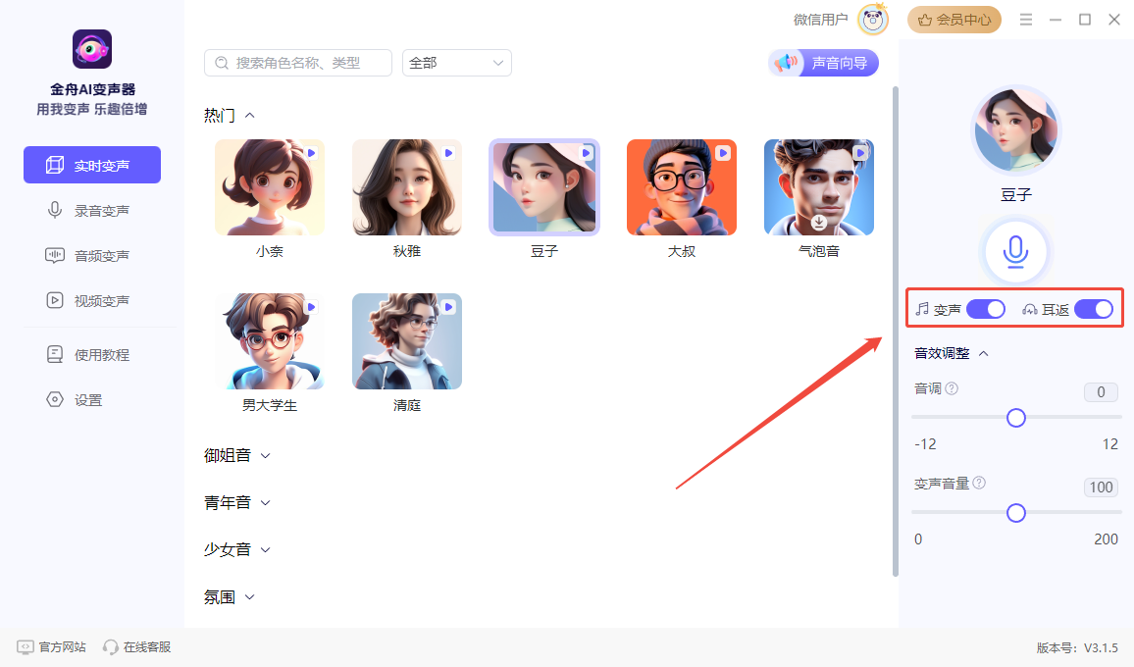Click the main list vertical scrollbar
This screenshot has height=667, width=1134.
(x=896, y=332)
